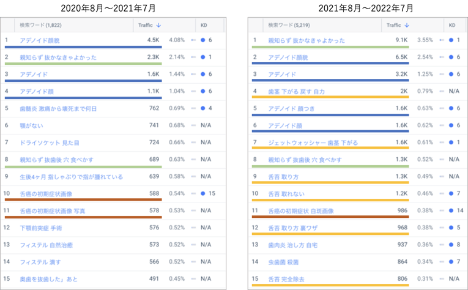Click KD dot for 舌苔 取り方 裏ワザ row

[x=451, y=228]
